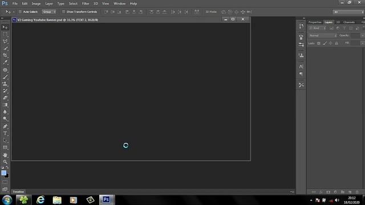This screenshot has height=205, width=365.
Task: Toggle pixel layer filter in Layers panel
Action: [331, 28]
